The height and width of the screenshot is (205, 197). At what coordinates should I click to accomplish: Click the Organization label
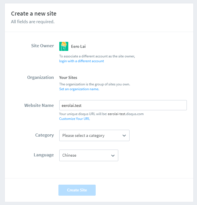tap(40, 77)
